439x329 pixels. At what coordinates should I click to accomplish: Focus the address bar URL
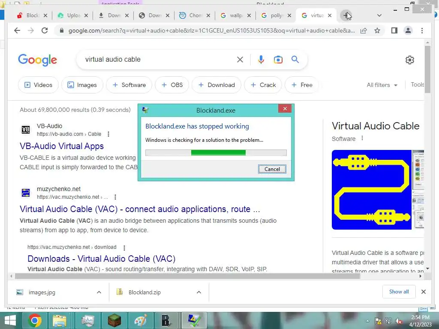point(211,30)
